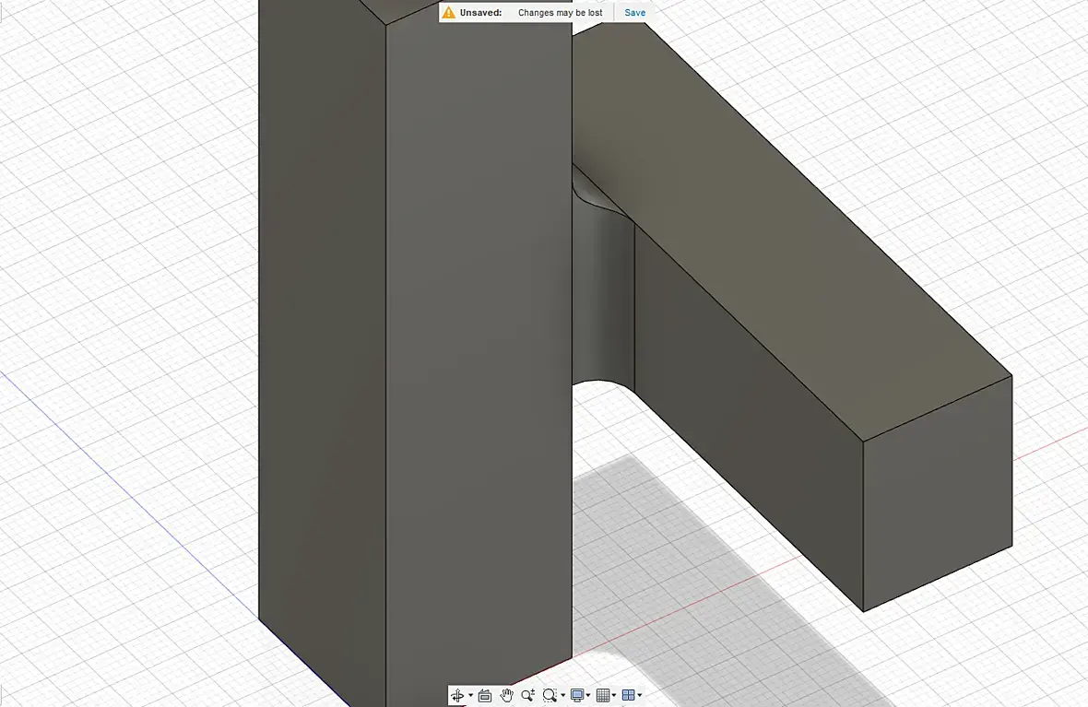
Task: Select the Orbit tool in navigation bar
Action: point(457,695)
